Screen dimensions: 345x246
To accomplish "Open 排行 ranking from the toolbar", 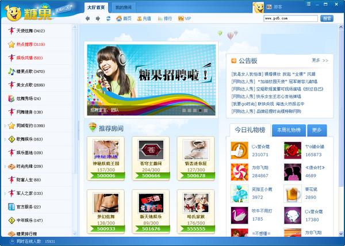I will coord(165,18).
